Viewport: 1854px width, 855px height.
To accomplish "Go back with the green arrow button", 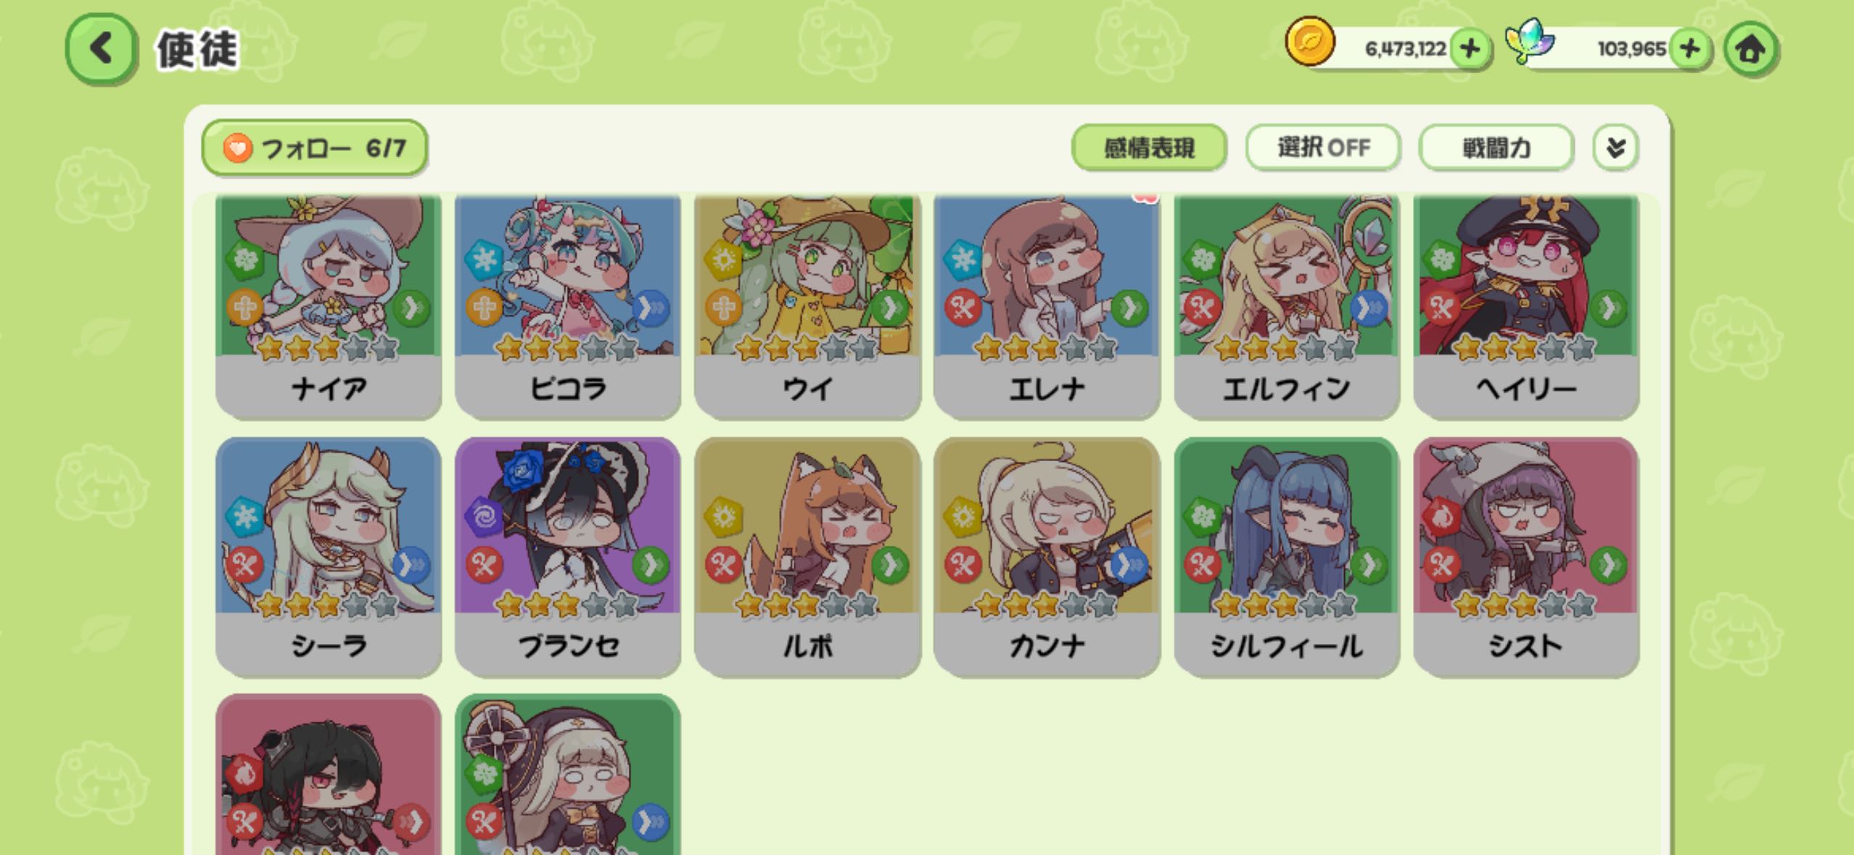I will 101,49.
